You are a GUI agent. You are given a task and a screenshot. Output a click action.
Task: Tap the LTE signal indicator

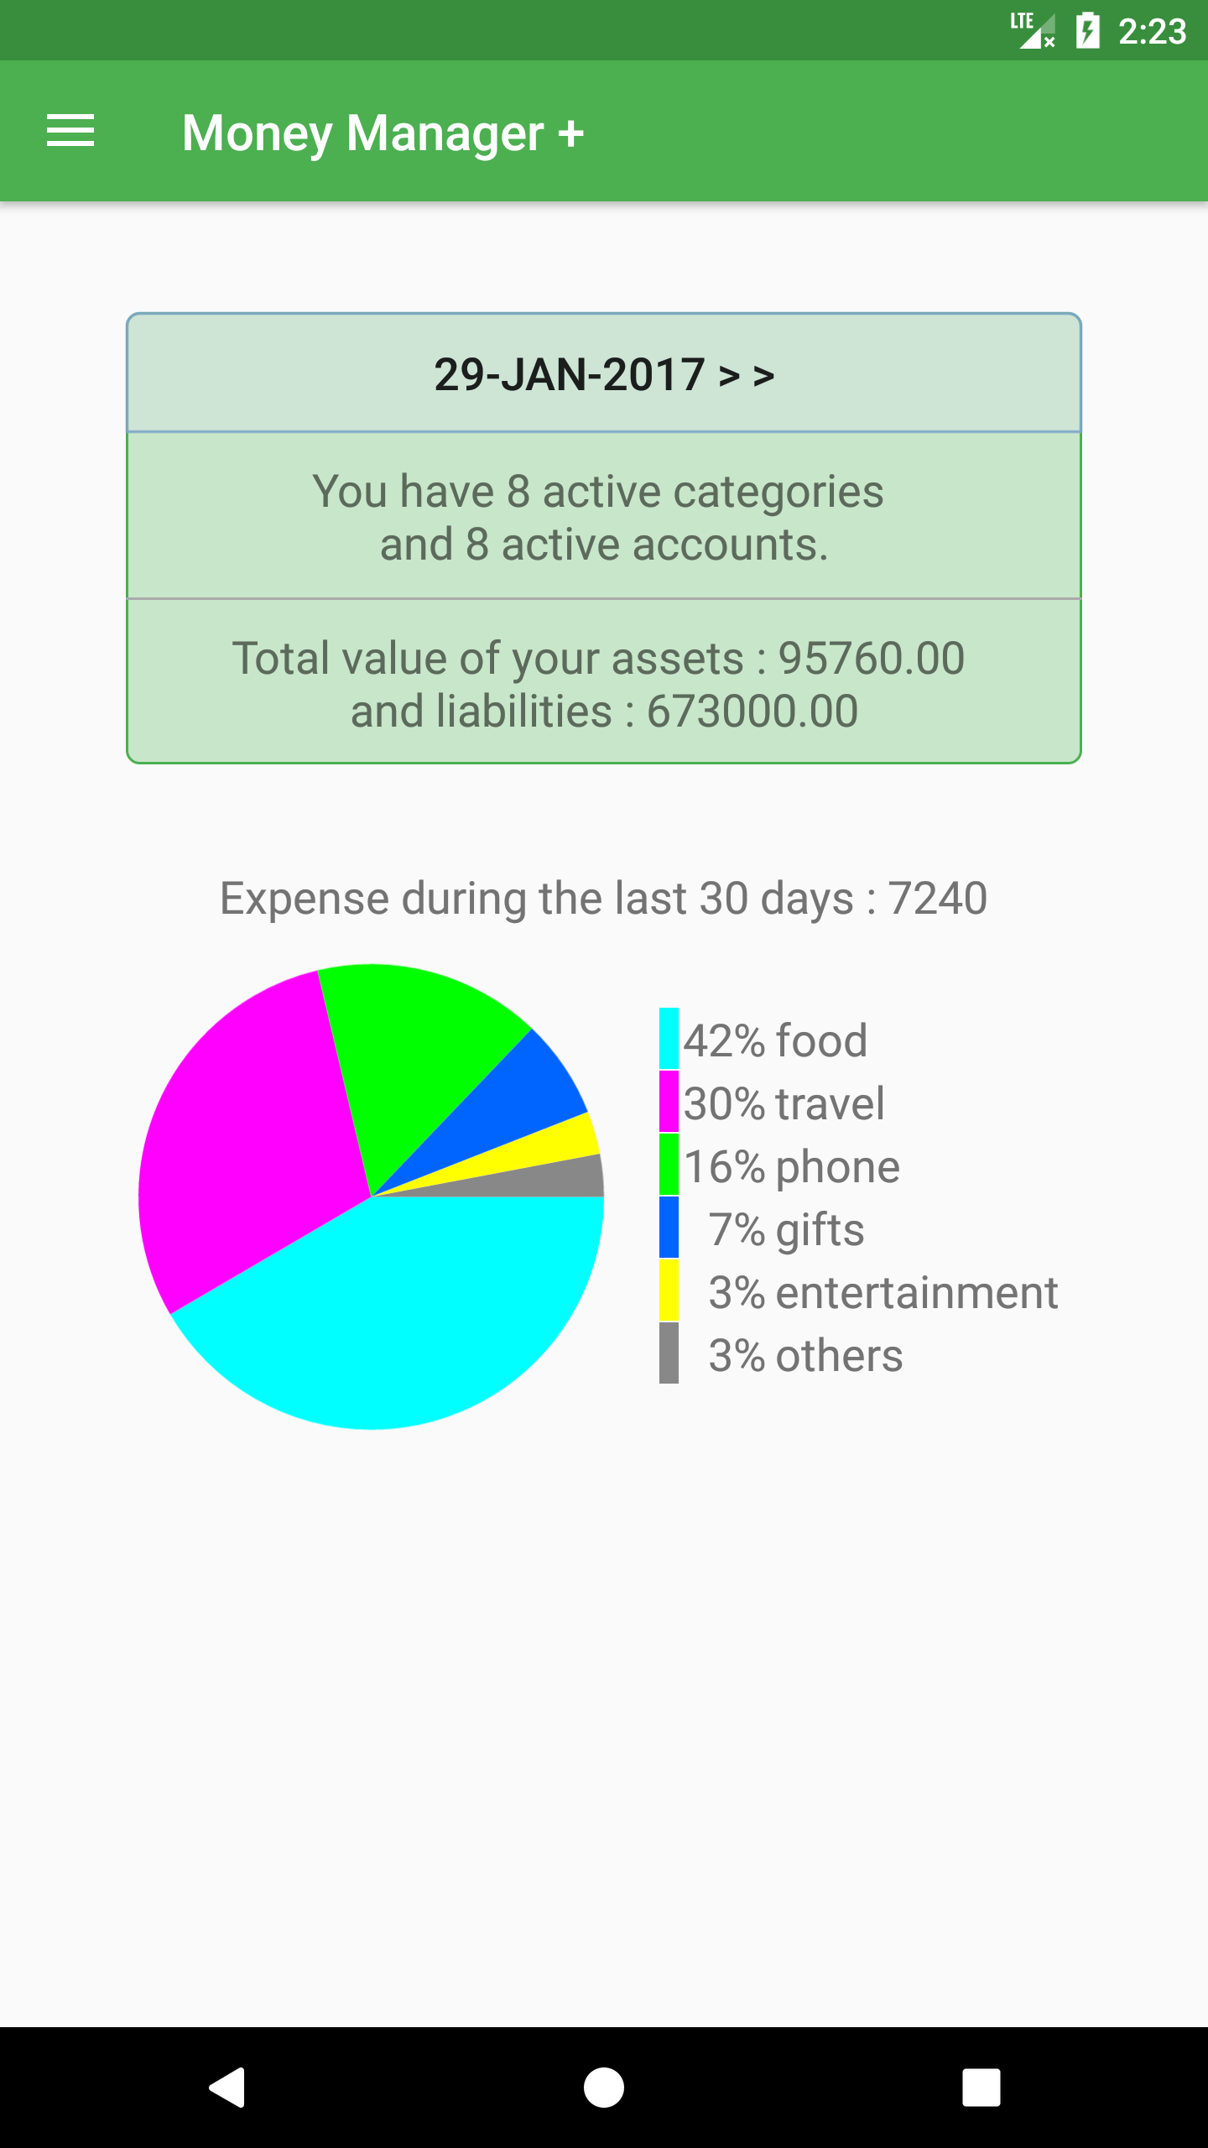[x=1033, y=31]
